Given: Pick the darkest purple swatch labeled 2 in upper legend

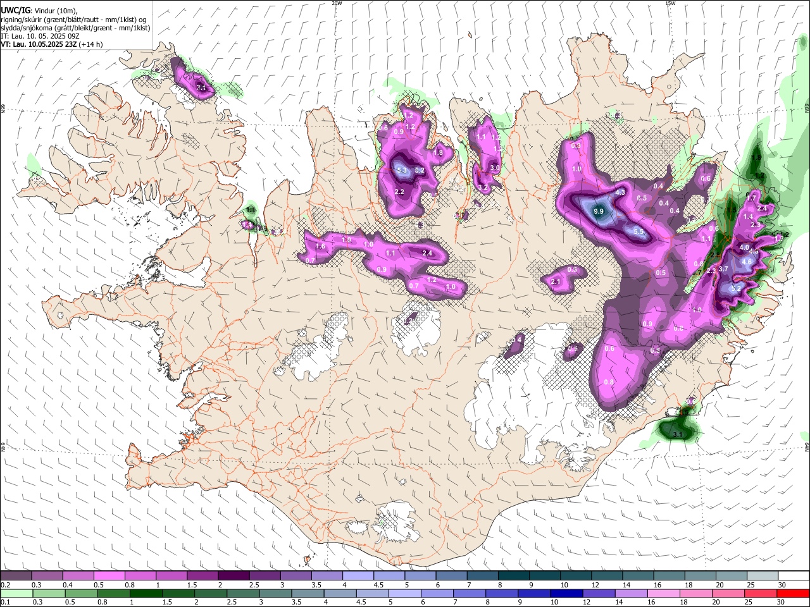Looking at the screenshot, I should coord(233,576).
